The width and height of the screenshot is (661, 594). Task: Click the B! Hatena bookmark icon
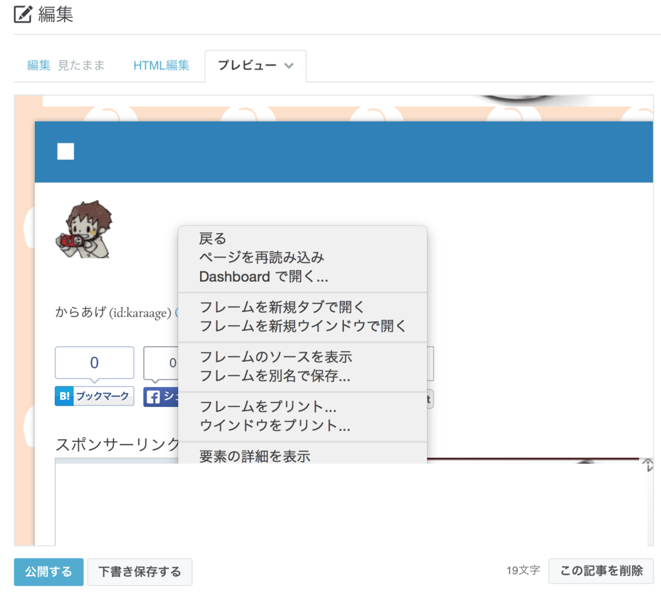(63, 396)
